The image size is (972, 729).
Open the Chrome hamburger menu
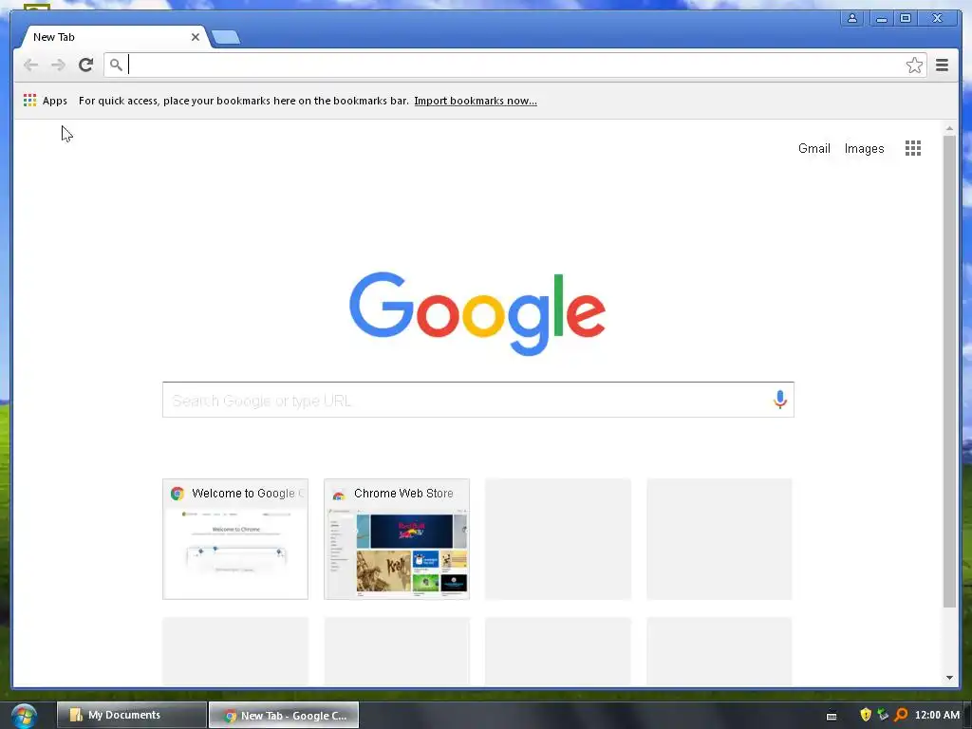click(942, 65)
